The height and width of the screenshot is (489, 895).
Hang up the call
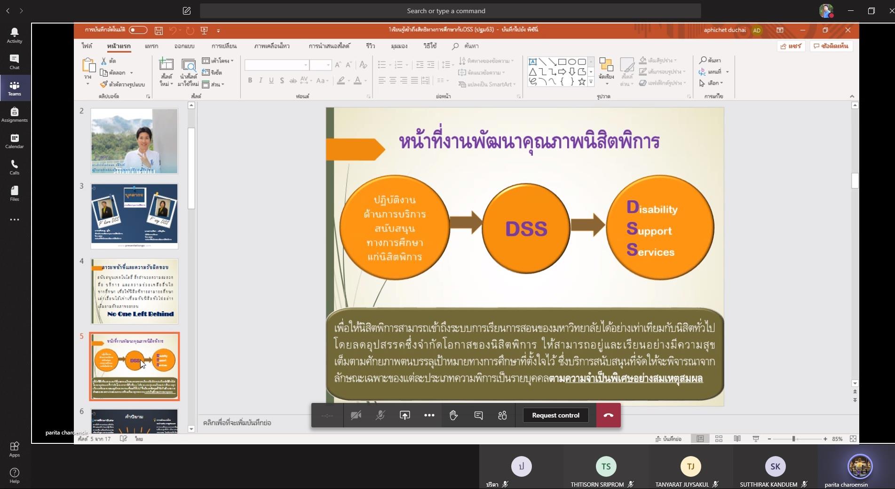coord(608,415)
